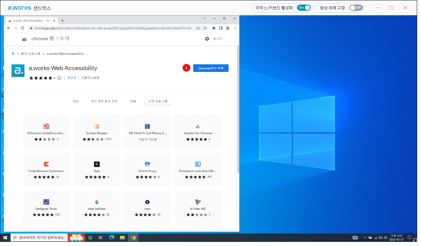Click the Chrome address bar URL
The image size is (421, 246).
click(x=113, y=28)
